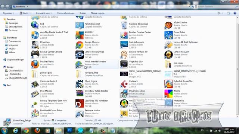Click the volume icon in the system tray
Viewport: 239px width, 134px height.
pyautogui.click(x=220, y=131)
